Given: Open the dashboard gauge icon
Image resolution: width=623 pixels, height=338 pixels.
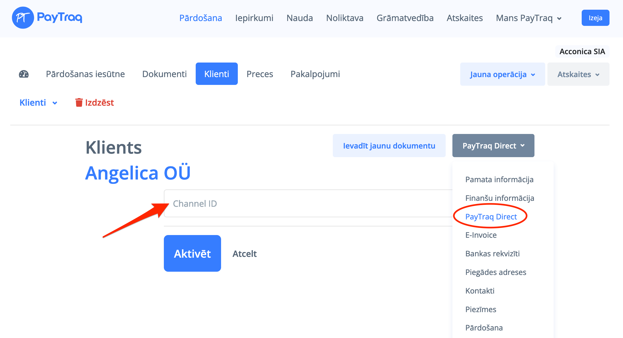Looking at the screenshot, I should click(24, 74).
